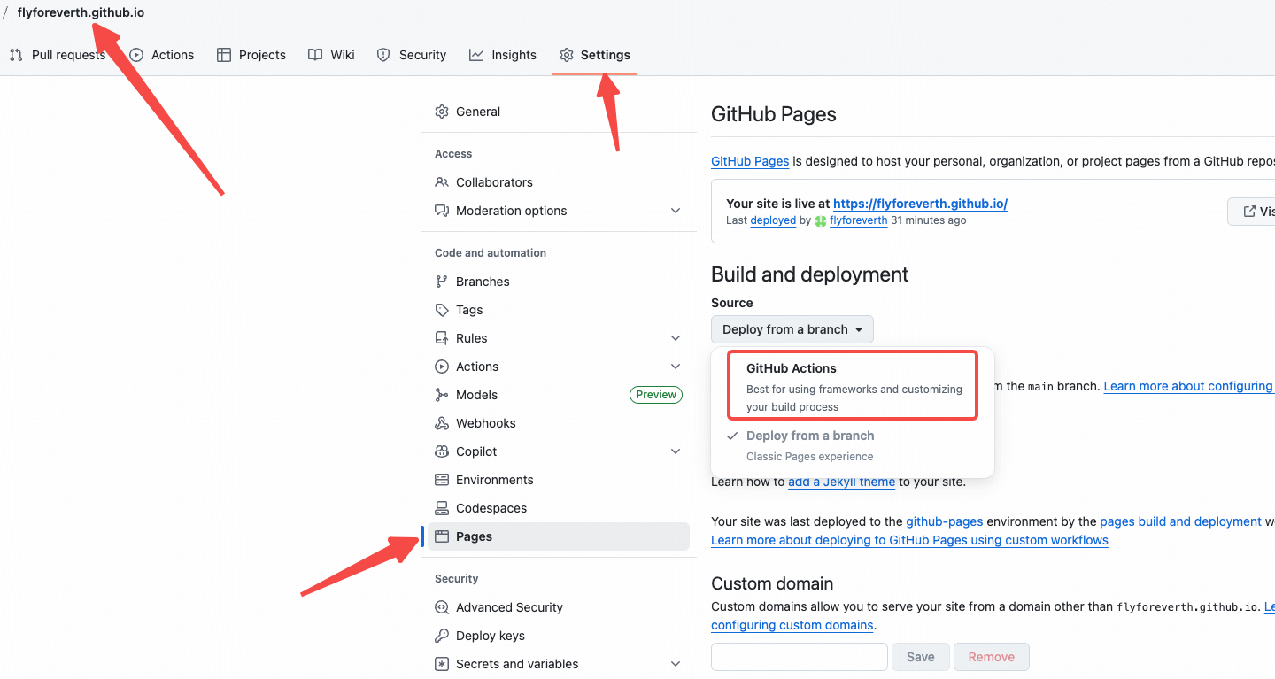Click the sidebar Actions play icon
The width and height of the screenshot is (1275, 679).
coord(442,367)
